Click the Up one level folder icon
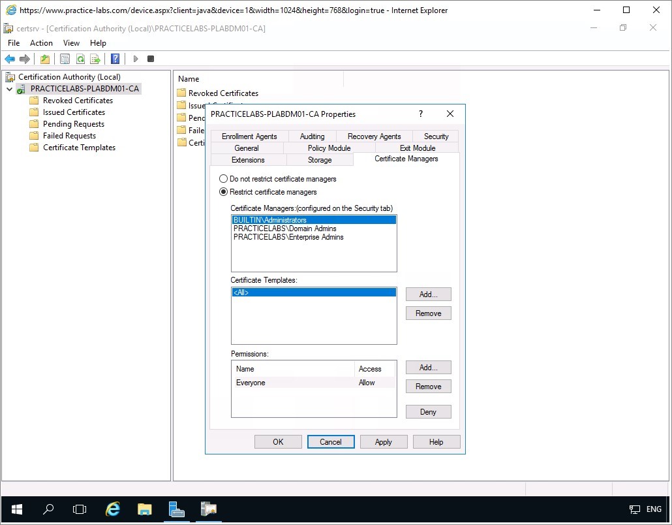The width and height of the screenshot is (672, 525). click(45, 59)
